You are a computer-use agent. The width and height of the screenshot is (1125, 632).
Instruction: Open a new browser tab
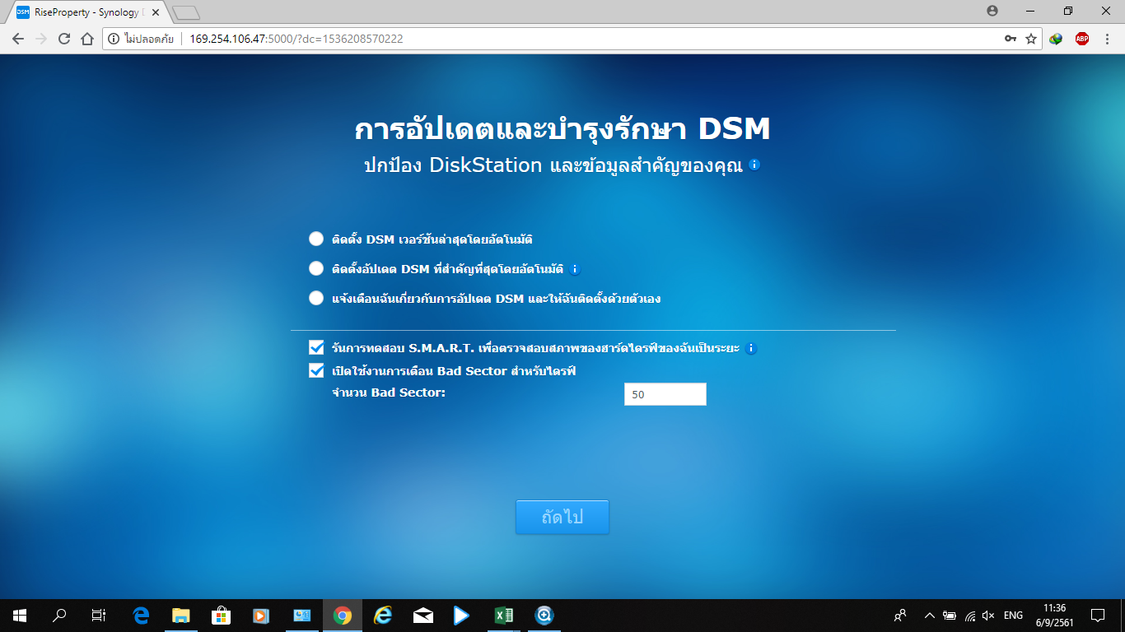click(x=186, y=12)
